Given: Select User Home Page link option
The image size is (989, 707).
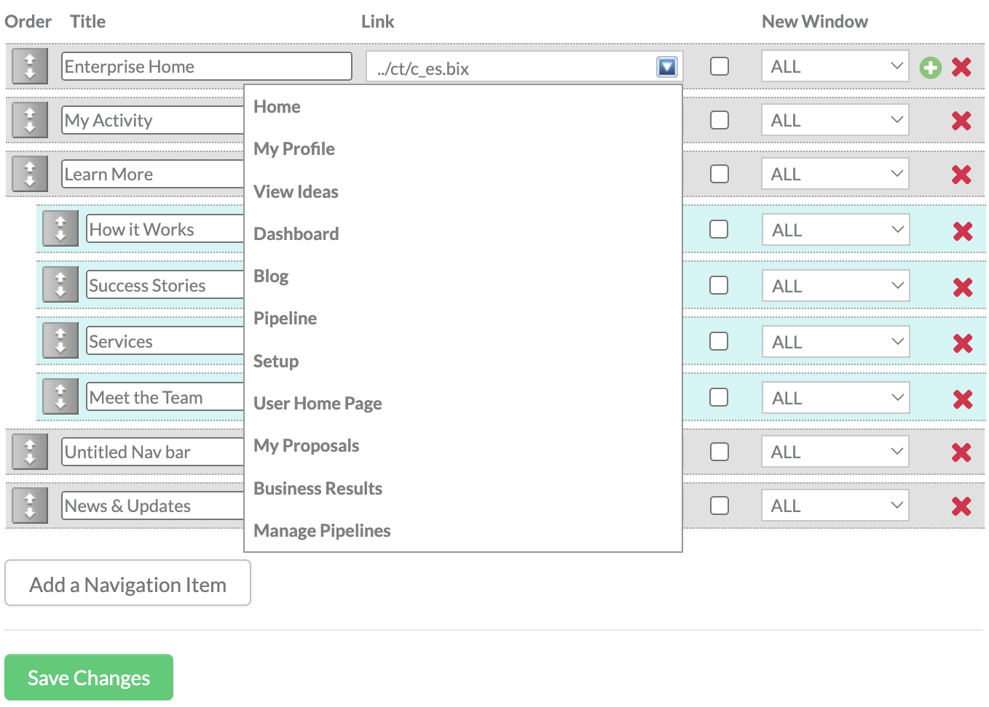Looking at the screenshot, I should click(x=318, y=404).
